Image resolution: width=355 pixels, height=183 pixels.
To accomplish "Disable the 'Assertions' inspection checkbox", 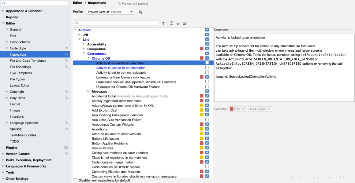I will click(x=207, y=129).
